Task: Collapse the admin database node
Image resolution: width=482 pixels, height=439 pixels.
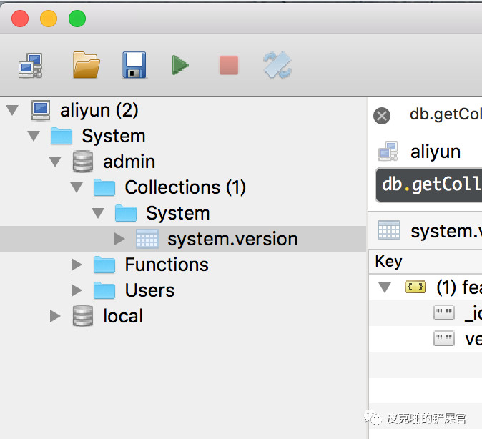Action: click(55, 162)
